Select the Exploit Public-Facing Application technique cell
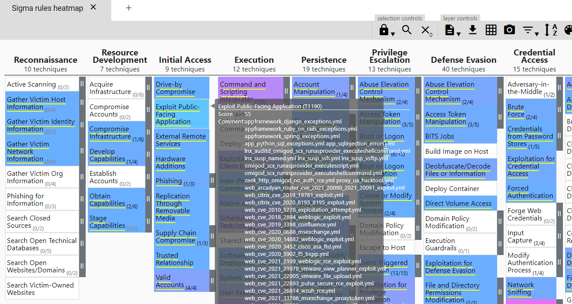This screenshot has width=572, height=304. [182, 114]
